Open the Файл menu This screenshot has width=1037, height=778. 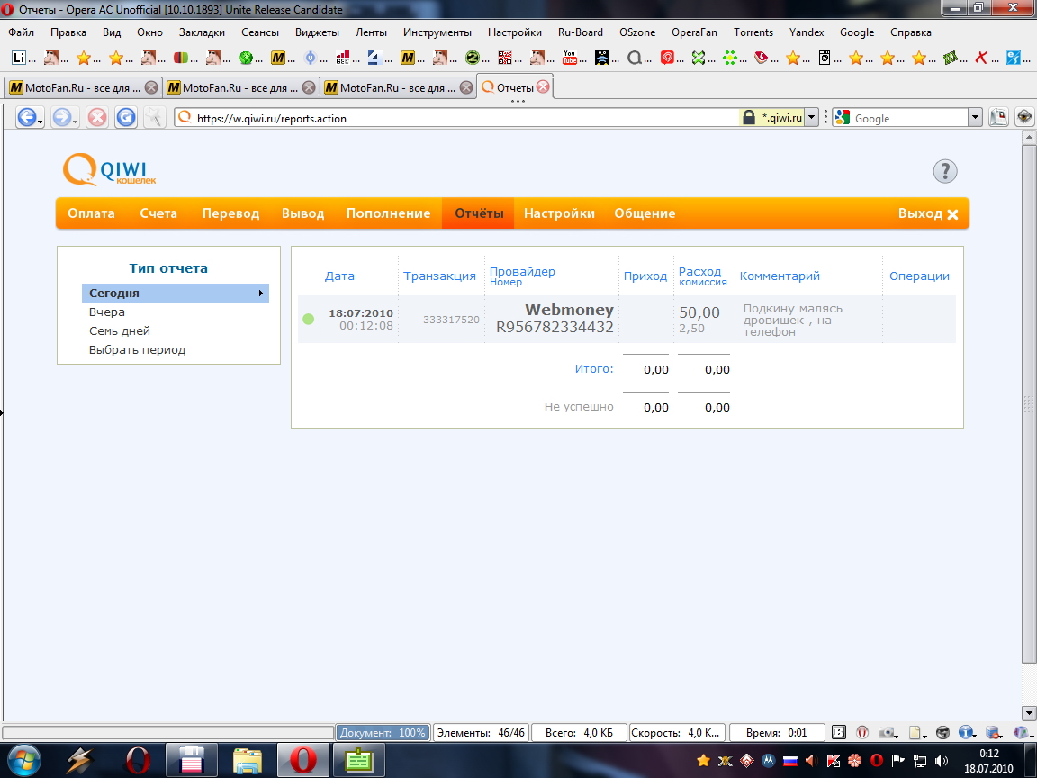pyautogui.click(x=22, y=32)
